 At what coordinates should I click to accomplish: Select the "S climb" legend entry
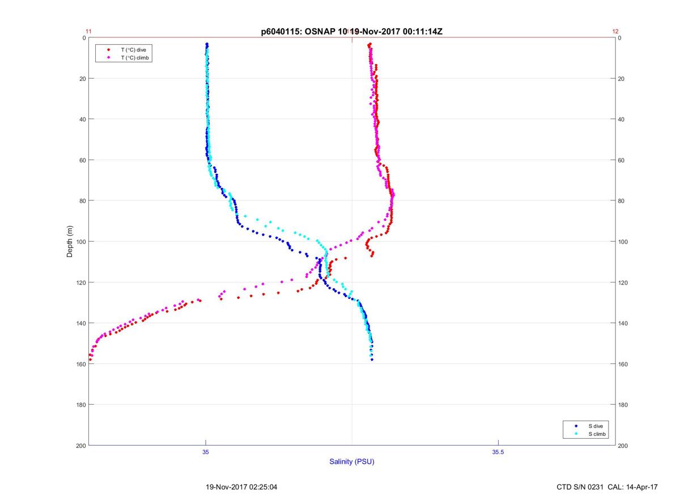point(597,434)
